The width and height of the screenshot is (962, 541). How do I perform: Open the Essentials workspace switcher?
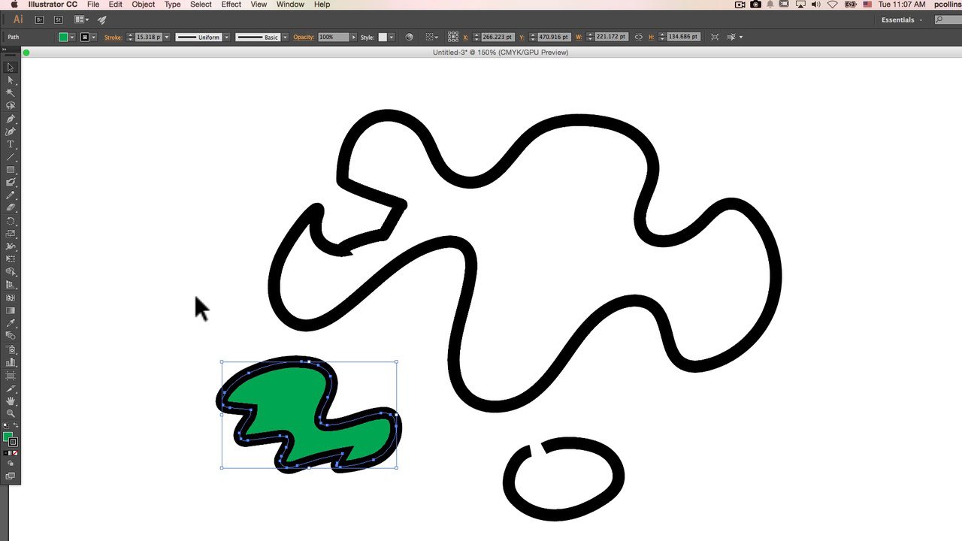tap(901, 20)
